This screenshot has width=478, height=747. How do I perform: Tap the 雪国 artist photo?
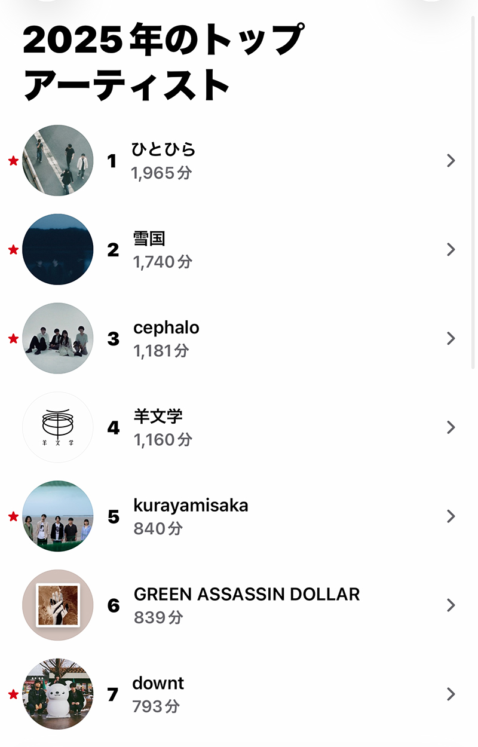click(x=58, y=249)
